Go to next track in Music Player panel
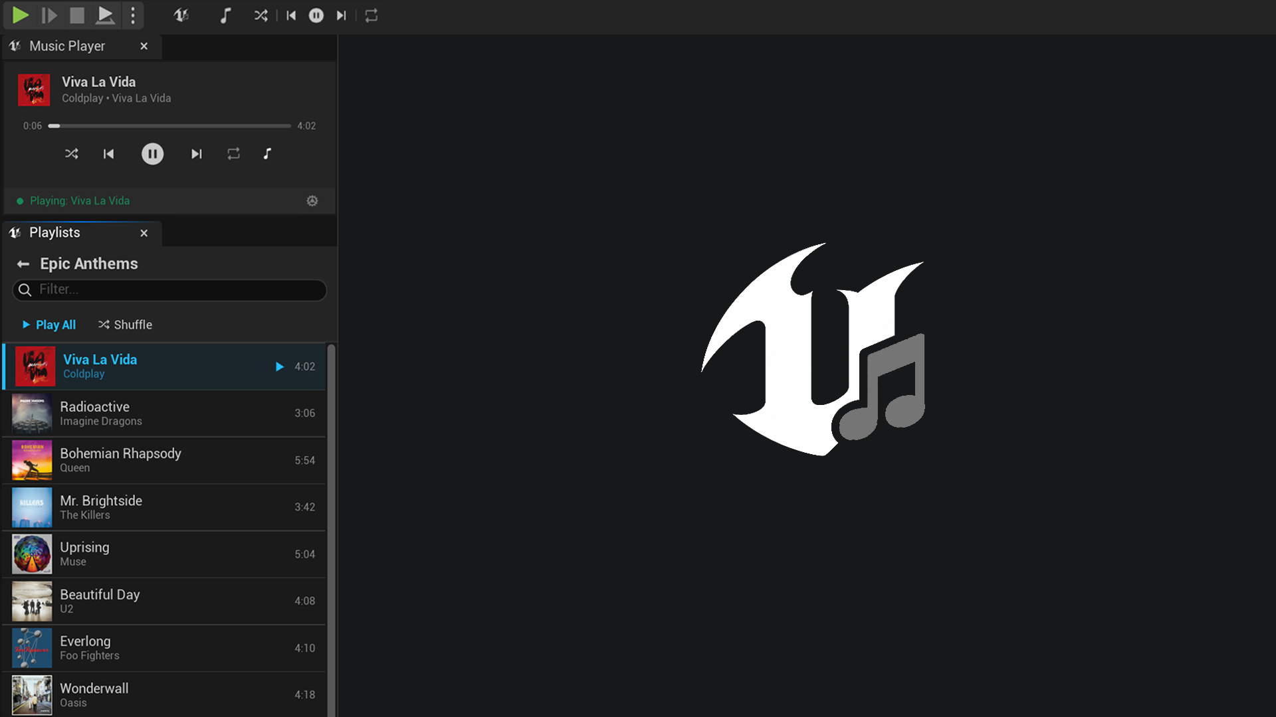The image size is (1276, 717). click(196, 154)
